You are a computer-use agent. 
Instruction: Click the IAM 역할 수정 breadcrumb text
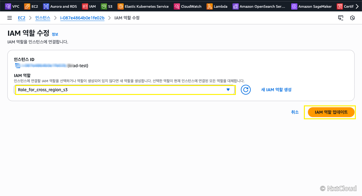click(x=127, y=18)
